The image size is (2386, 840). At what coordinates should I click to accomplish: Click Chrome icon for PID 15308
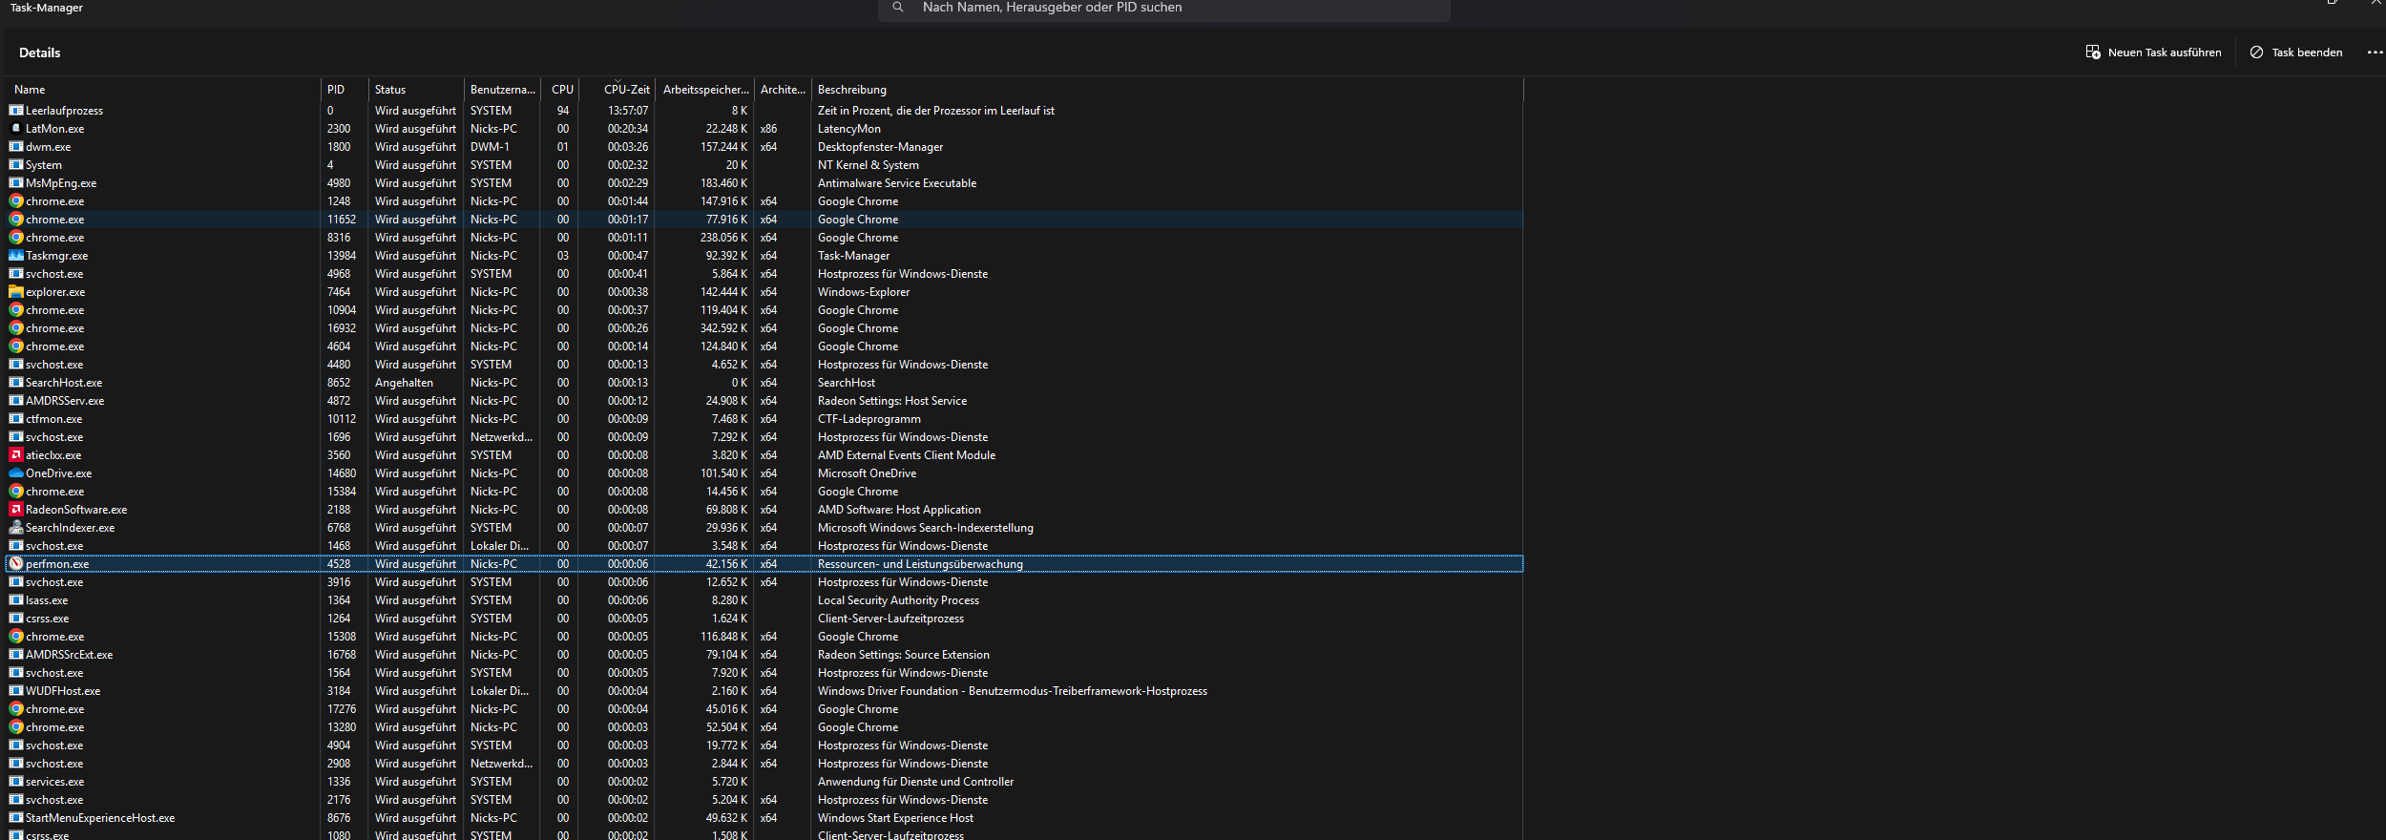coord(16,637)
